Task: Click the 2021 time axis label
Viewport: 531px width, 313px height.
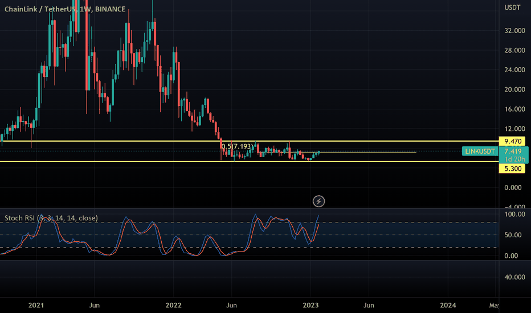Action: pos(36,305)
